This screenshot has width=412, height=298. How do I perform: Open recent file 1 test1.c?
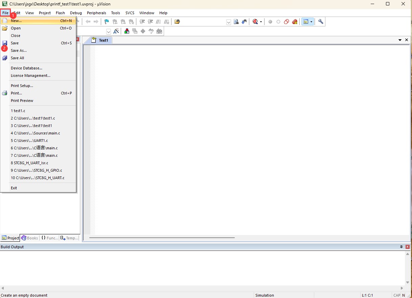coord(38,111)
